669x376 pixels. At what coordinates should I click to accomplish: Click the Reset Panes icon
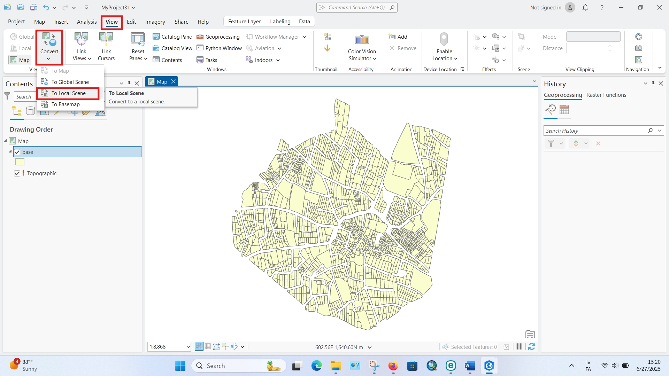click(138, 39)
